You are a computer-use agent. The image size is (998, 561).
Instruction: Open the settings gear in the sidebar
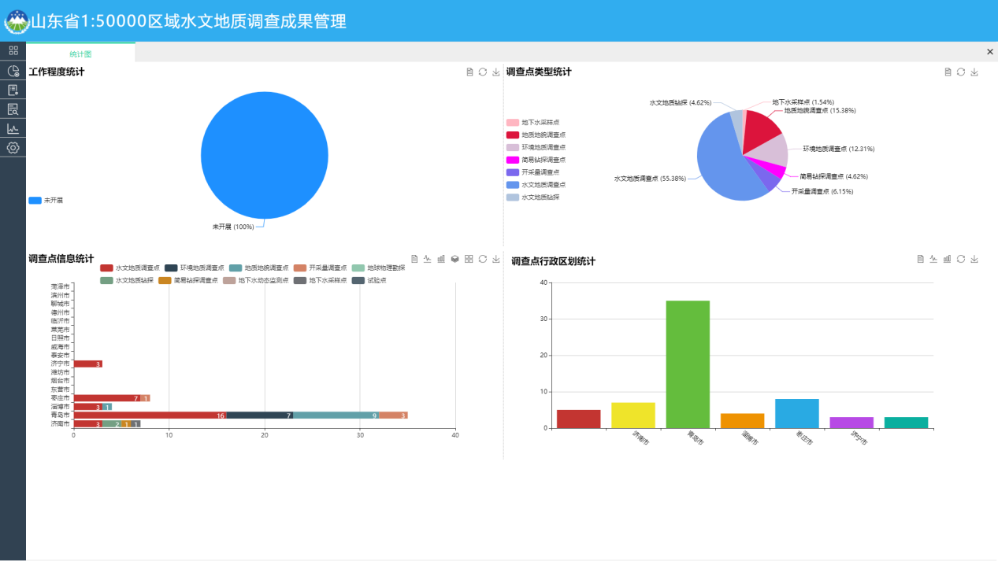(x=12, y=148)
